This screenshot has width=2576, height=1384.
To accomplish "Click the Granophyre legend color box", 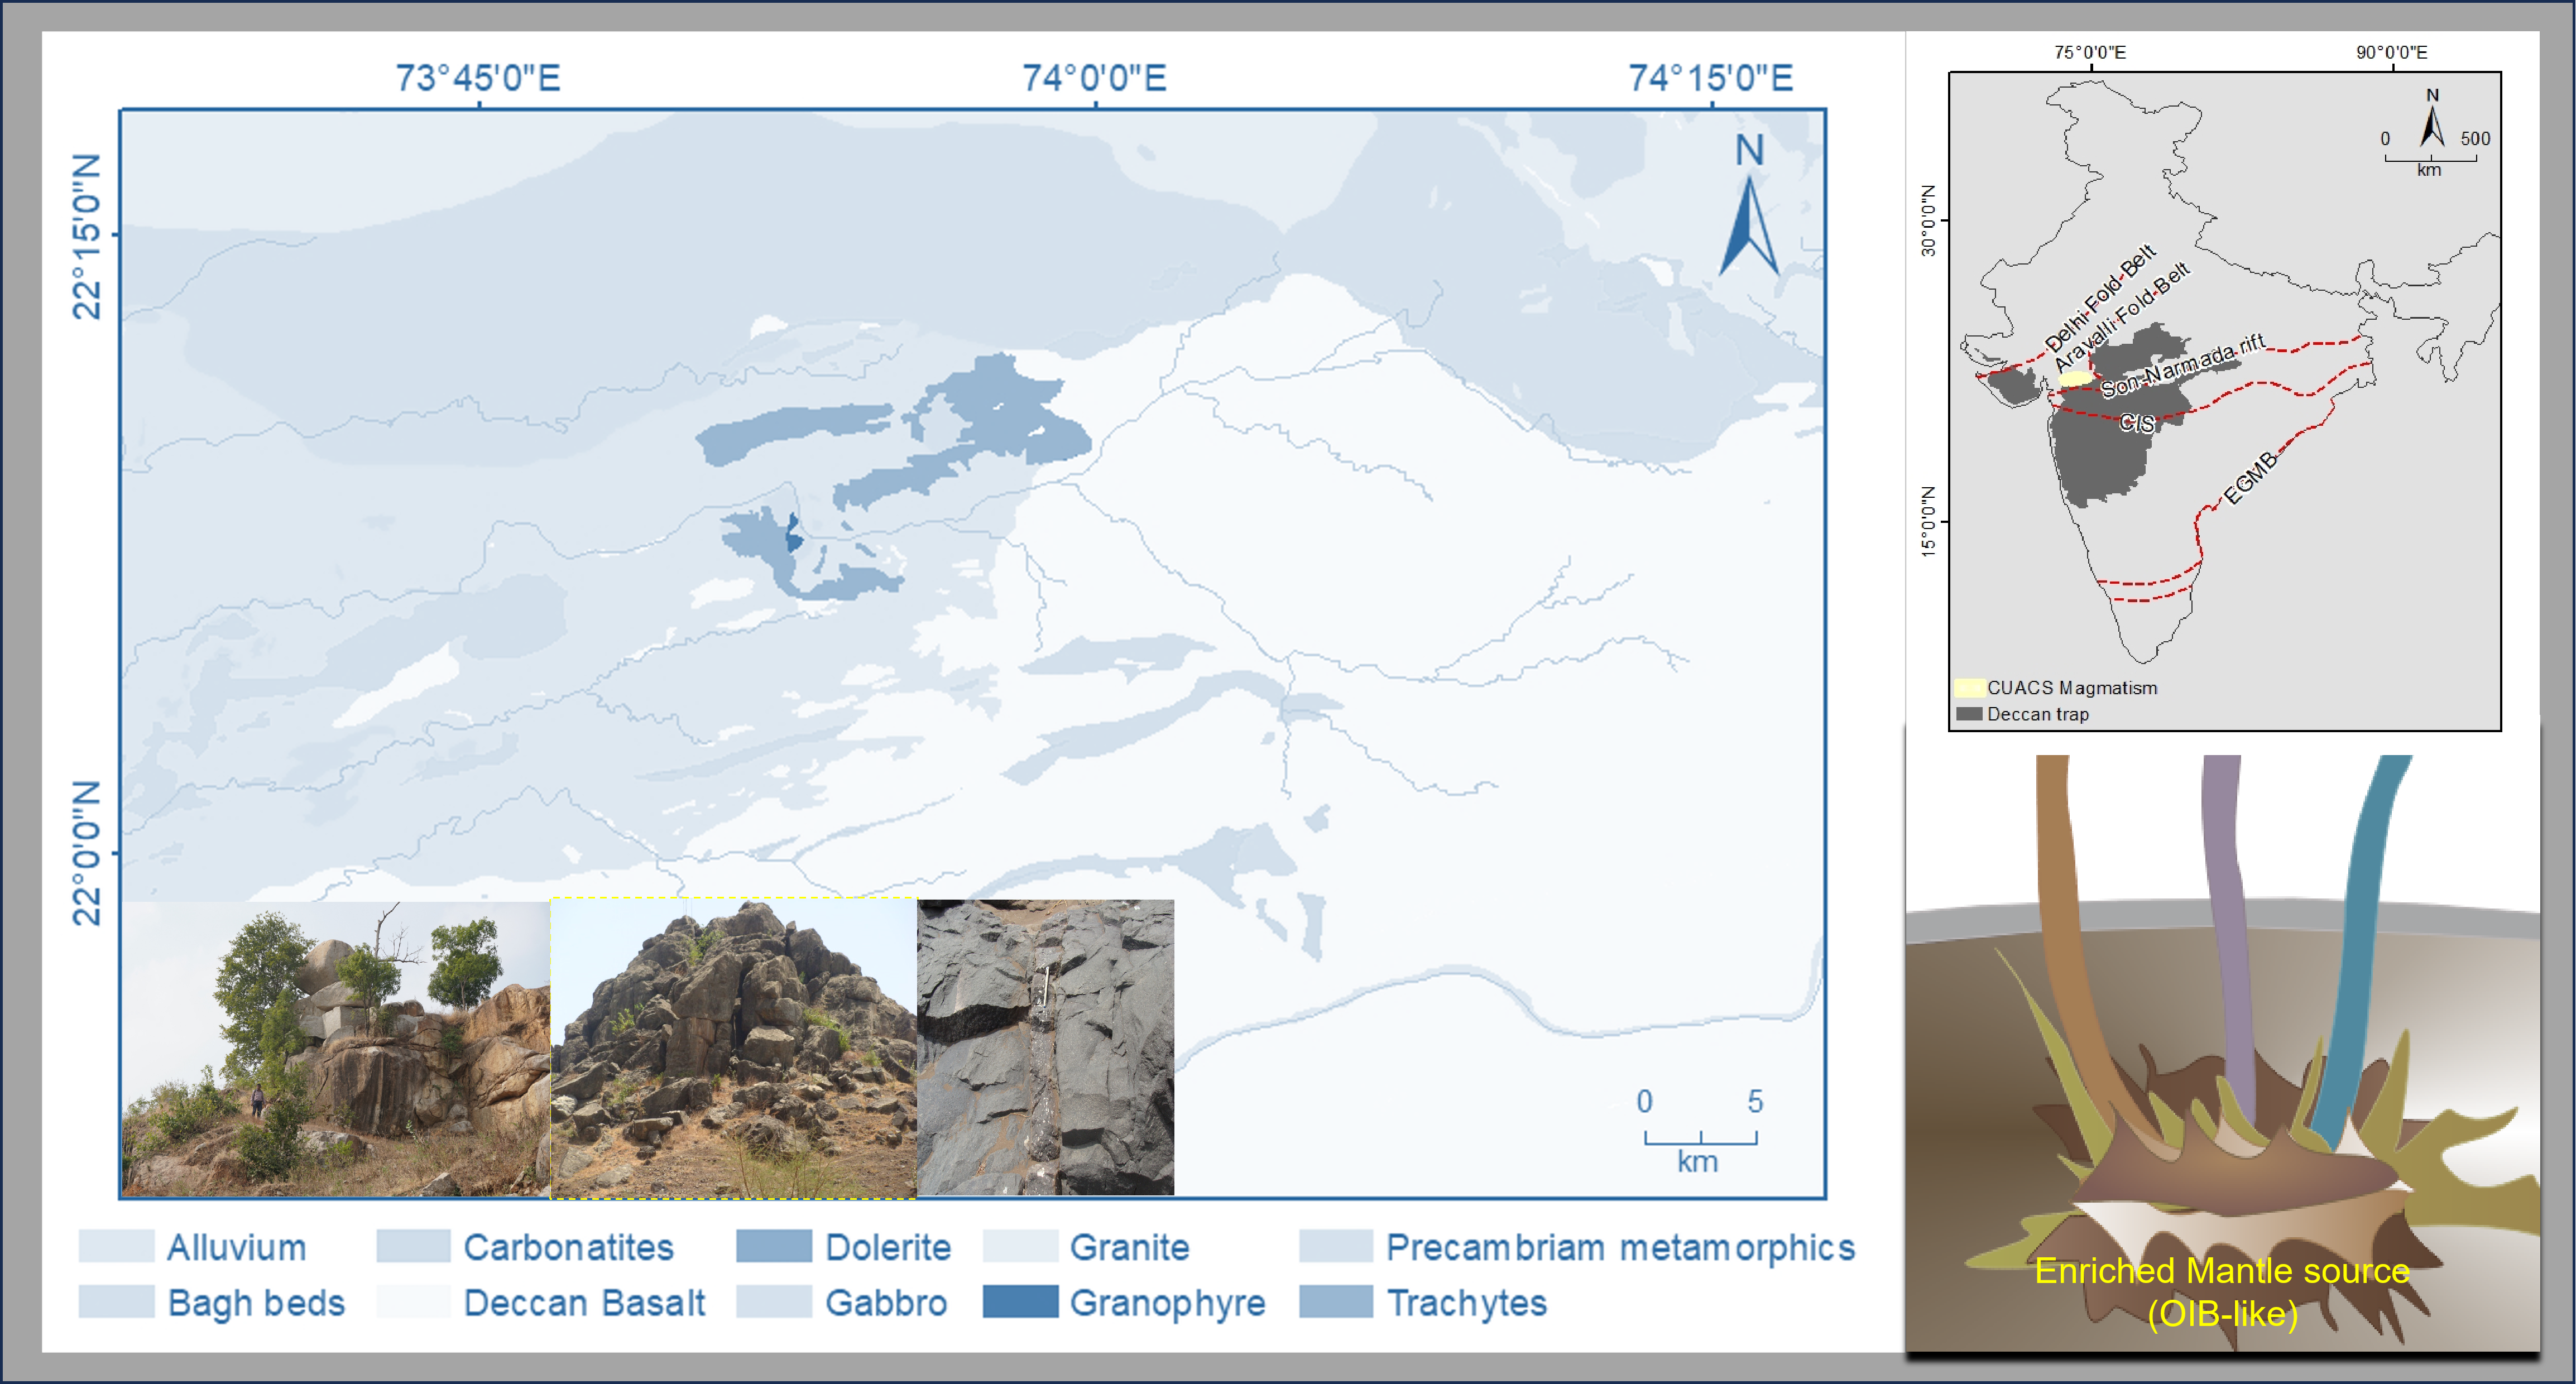I will [1020, 1301].
